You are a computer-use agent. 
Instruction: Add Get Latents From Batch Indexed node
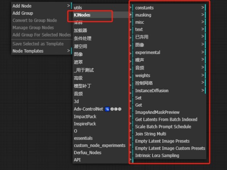pyautogui.click(x=170, y=119)
